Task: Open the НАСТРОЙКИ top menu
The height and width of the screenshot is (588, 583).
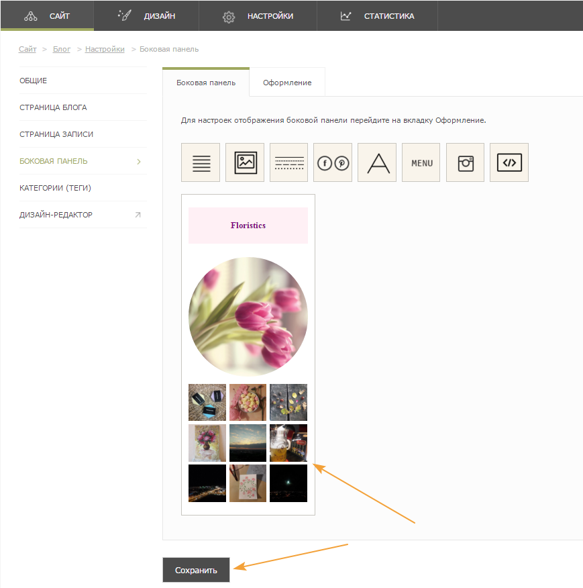Action: 258,15
